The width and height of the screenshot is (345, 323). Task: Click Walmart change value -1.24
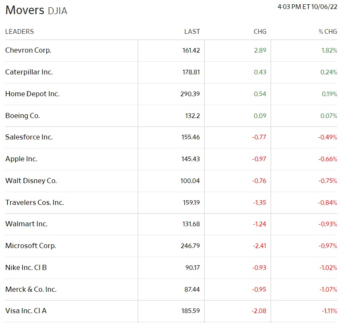click(260, 224)
